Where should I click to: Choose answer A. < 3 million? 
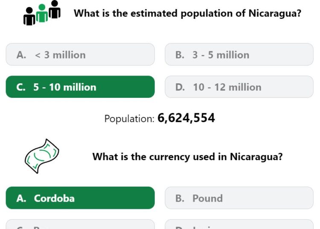pos(80,55)
